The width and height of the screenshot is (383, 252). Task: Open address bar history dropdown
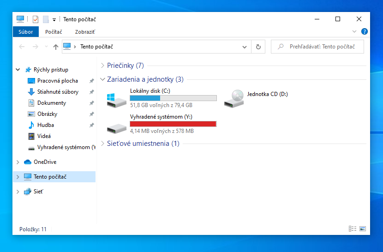tap(245, 47)
